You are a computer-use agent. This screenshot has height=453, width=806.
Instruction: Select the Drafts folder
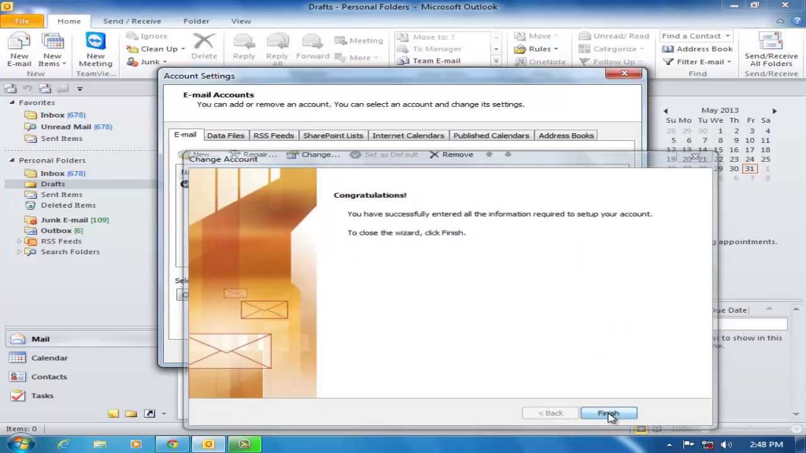tap(53, 184)
